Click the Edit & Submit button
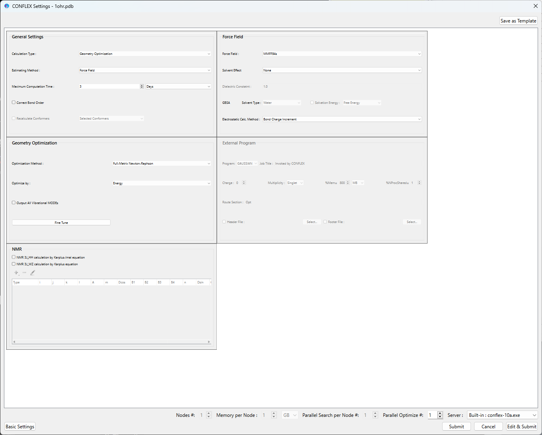Viewport: 542px width, 435px height. pos(521,426)
